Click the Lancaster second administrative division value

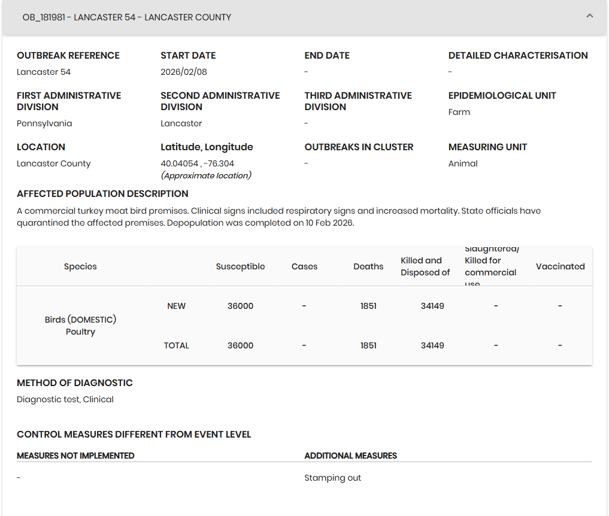pyautogui.click(x=181, y=123)
